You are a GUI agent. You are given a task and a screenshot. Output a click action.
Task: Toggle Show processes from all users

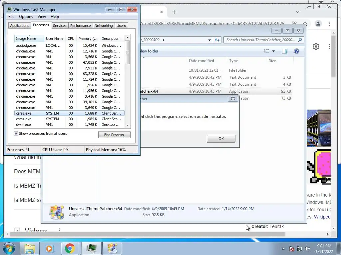(16, 133)
